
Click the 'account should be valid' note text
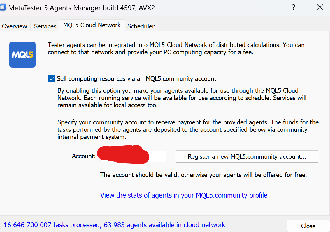203,175
